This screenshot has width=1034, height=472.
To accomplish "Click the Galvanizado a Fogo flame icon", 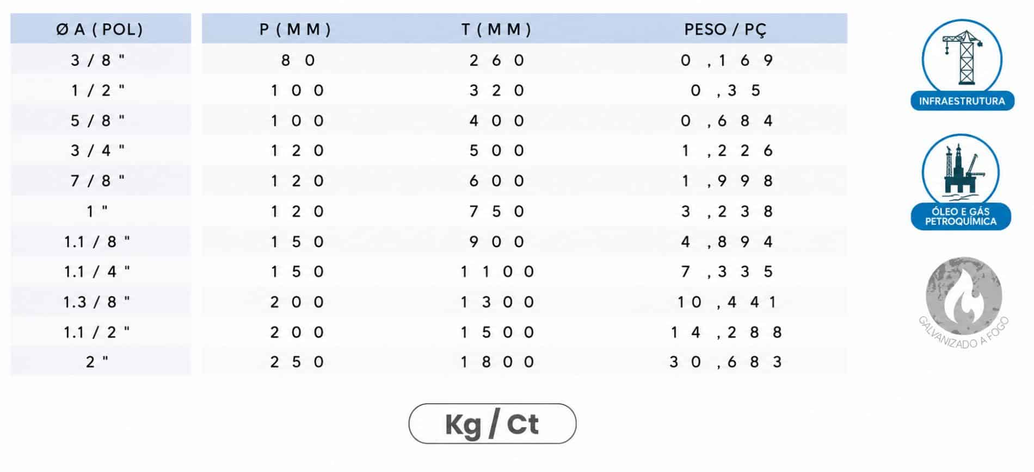I will [964, 296].
